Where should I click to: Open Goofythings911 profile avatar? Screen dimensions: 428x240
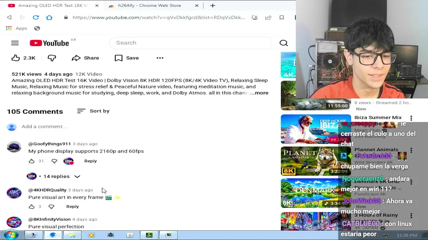click(x=14, y=147)
